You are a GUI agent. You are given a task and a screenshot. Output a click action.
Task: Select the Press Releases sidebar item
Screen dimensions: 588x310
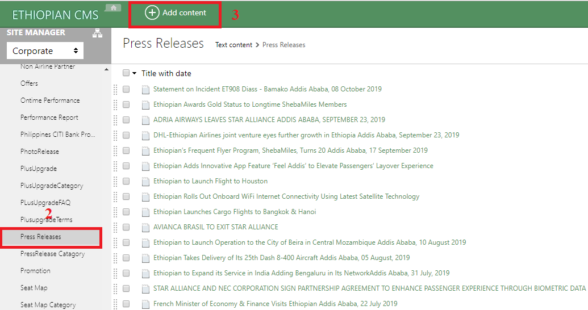click(51, 237)
